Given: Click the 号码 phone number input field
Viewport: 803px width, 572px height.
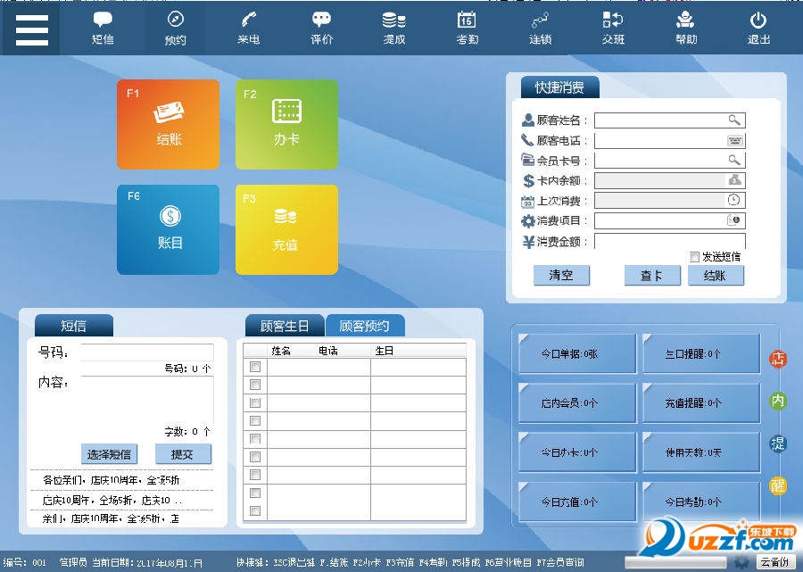Looking at the screenshot, I should pos(147,352).
